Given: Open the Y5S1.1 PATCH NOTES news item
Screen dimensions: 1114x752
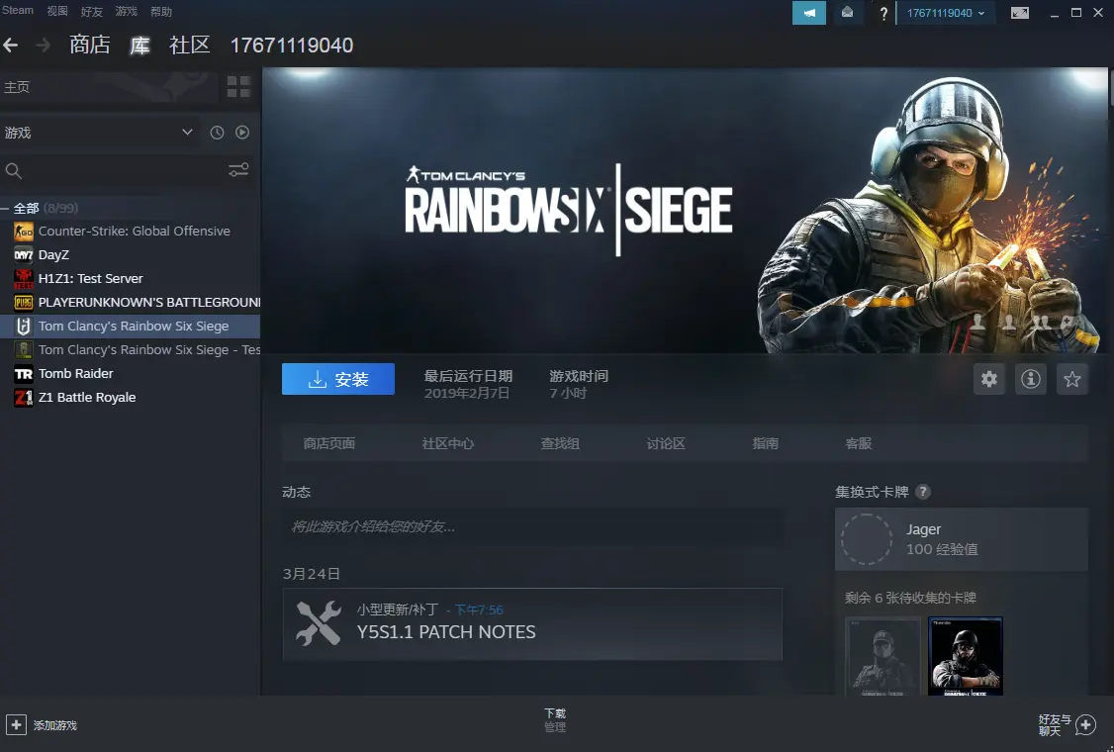Looking at the screenshot, I should (x=532, y=624).
